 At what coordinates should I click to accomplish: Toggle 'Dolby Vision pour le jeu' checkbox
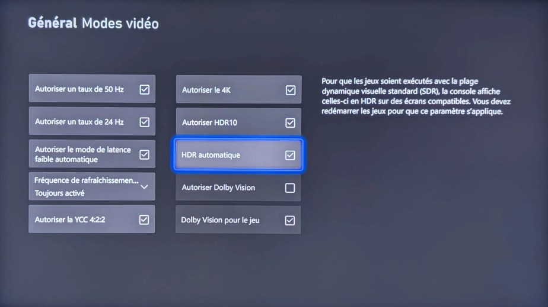click(290, 220)
